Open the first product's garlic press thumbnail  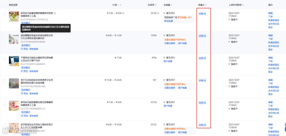tap(14, 17)
